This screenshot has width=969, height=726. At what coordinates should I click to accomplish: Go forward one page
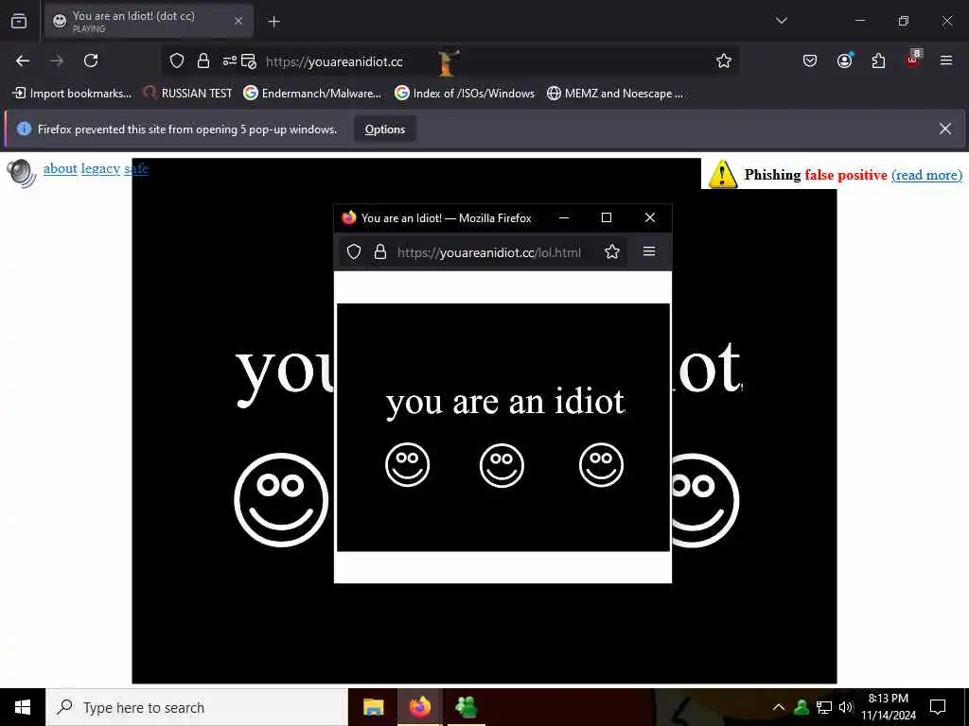click(57, 60)
